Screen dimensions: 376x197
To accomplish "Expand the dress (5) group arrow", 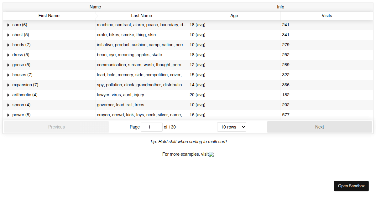I will [8, 55].
